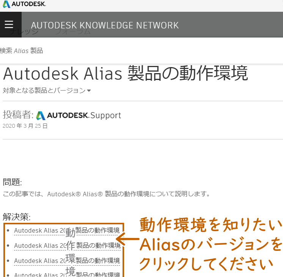The height and width of the screenshot is (277, 283).
Task: Open the hamburger menu
Action: click(x=9, y=25)
